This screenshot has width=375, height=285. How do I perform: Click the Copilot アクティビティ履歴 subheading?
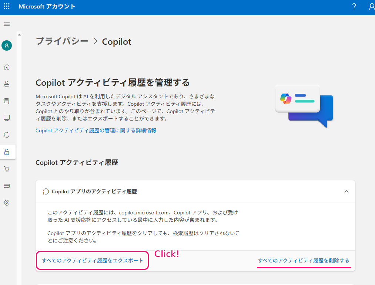[x=77, y=163]
